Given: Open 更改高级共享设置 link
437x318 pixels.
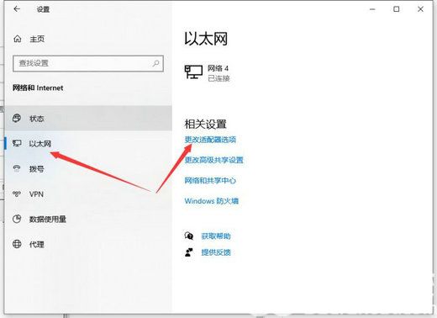Looking at the screenshot, I should (x=214, y=160).
